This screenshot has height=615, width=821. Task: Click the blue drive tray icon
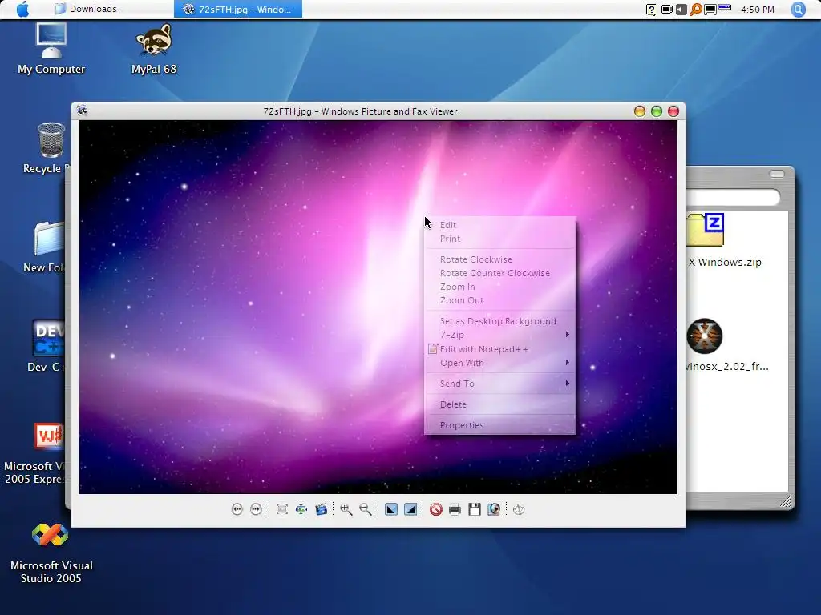point(725,8)
